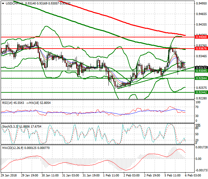This screenshot has width=208, height=179.
Task: Click the 0.92442 green support level label
Action: click(x=201, y=92)
